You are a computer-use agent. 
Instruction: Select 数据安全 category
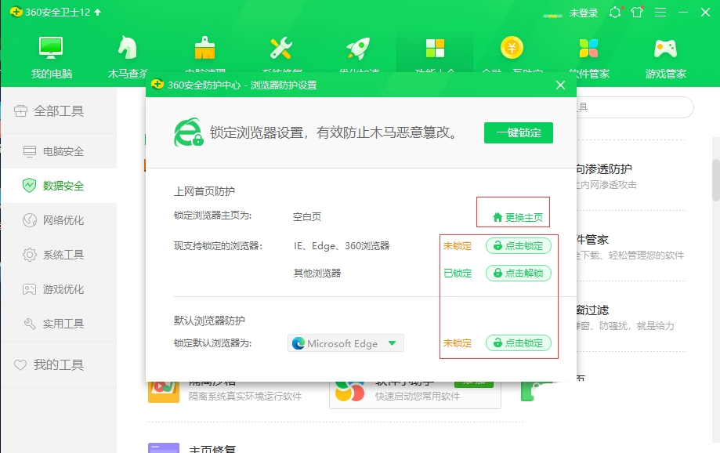[59, 186]
